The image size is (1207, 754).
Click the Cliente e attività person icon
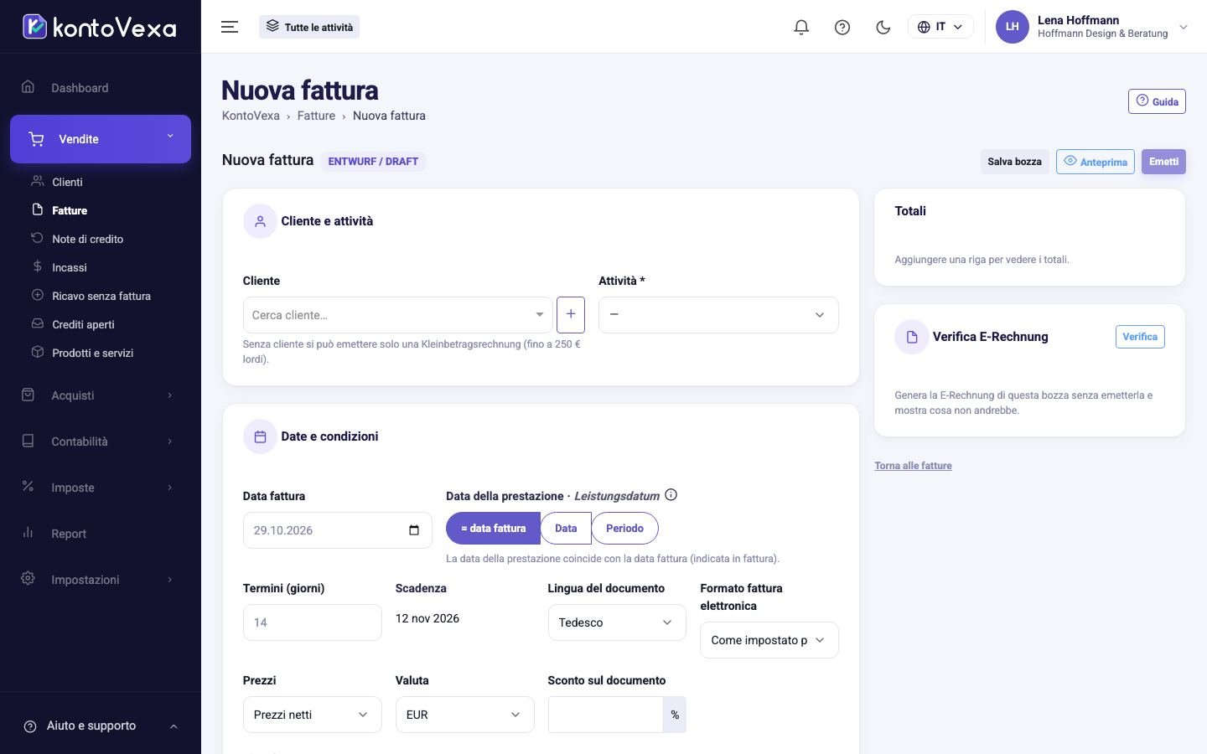(260, 221)
